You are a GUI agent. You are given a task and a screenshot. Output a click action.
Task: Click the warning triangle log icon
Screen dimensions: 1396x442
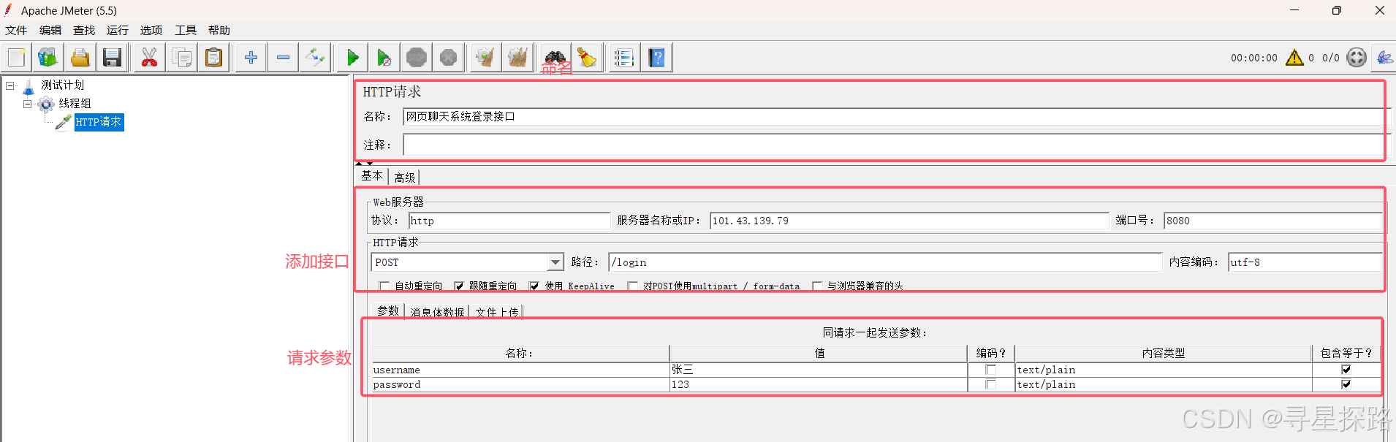(x=1294, y=57)
